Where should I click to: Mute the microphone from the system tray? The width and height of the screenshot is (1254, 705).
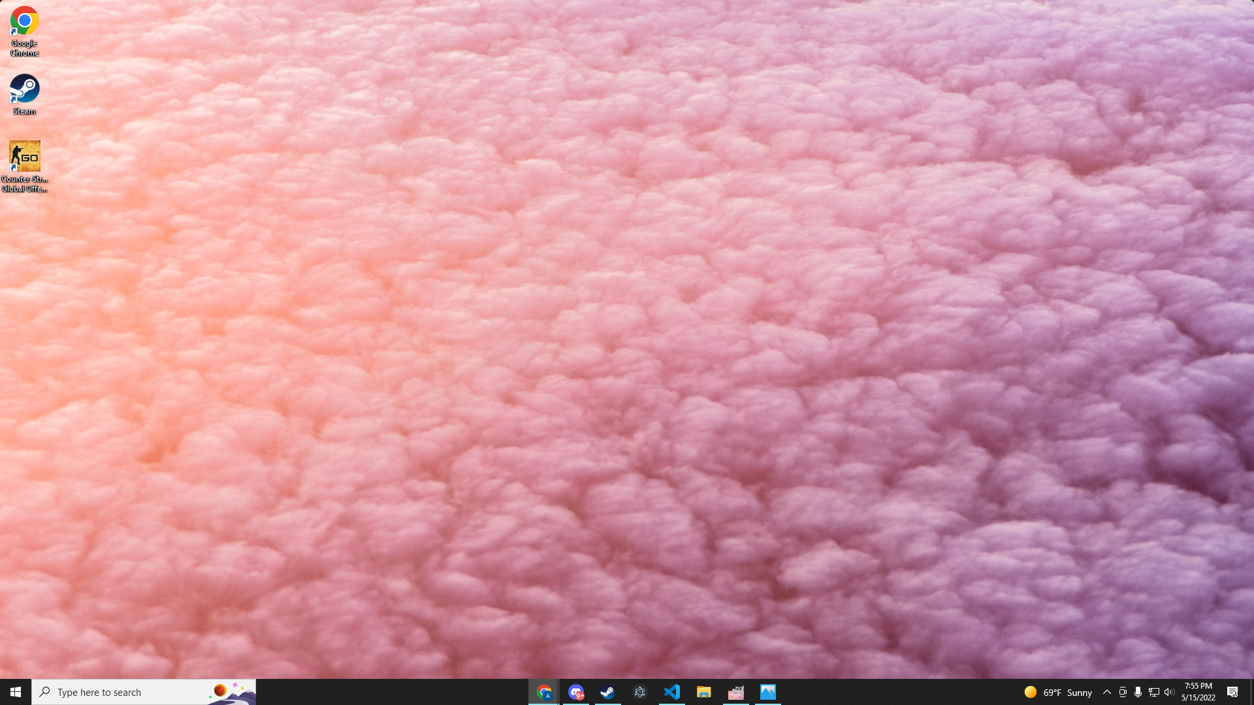[1138, 692]
